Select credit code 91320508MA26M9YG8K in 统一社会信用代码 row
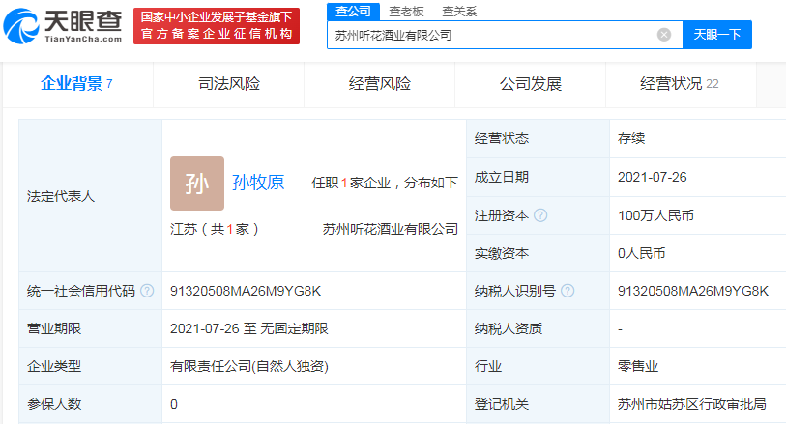Image resolution: width=786 pixels, height=424 pixels. pyautogui.click(x=246, y=291)
